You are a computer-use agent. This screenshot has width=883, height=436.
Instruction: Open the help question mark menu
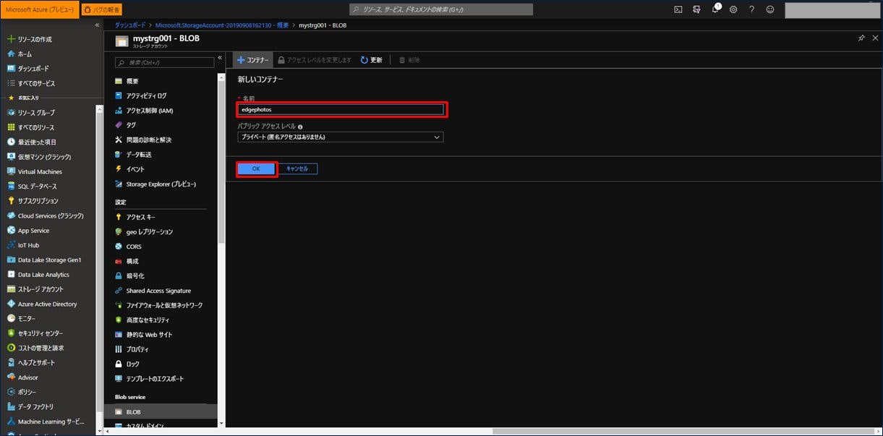[x=752, y=9]
